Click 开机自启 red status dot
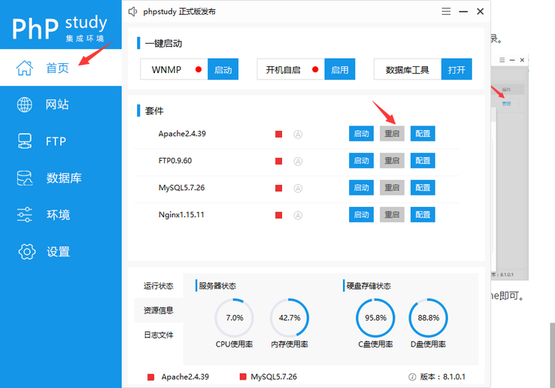Image resolution: width=555 pixels, height=388 pixels. pyautogui.click(x=315, y=69)
